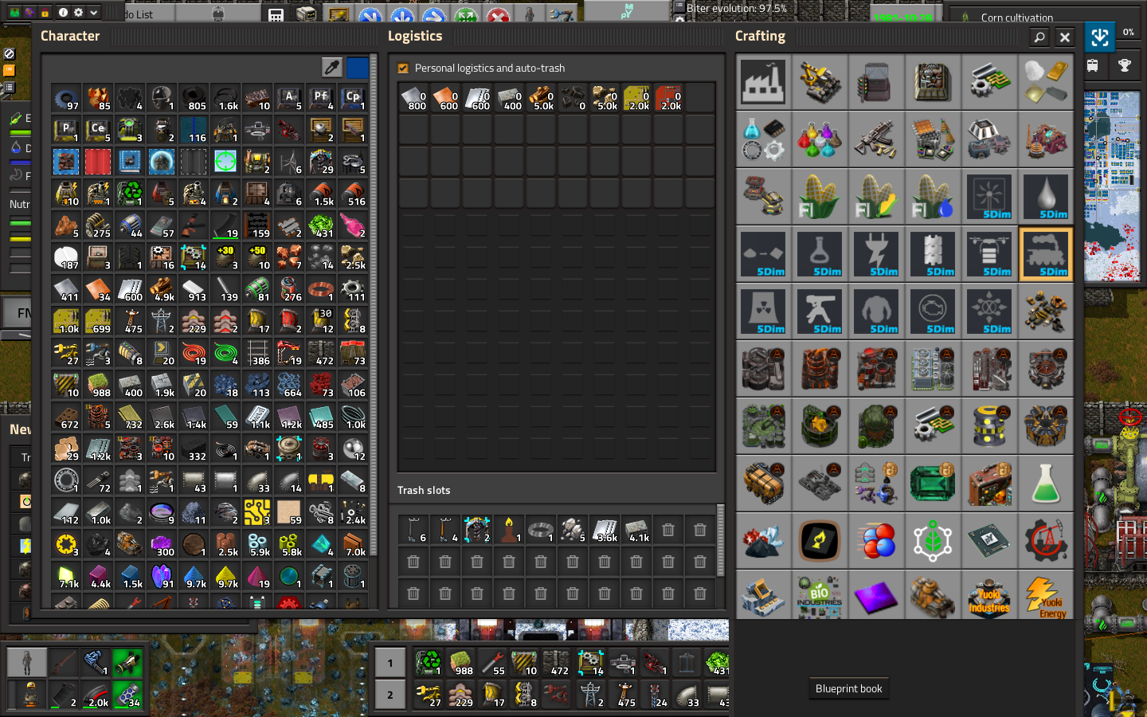Click the minimap thumbnail
The height and width of the screenshot is (717, 1147).
(x=1112, y=187)
